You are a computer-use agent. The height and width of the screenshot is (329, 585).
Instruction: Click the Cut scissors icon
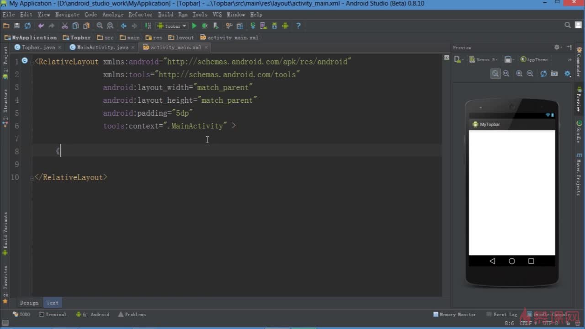[x=65, y=26]
